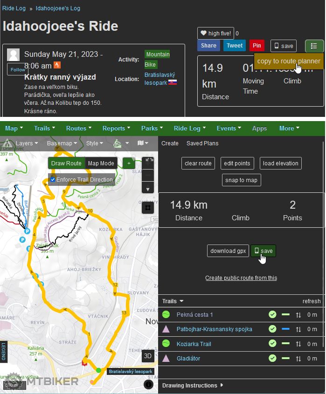Click the download gpx button
The width and height of the screenshot is (326, 394).
pos(228,251)
